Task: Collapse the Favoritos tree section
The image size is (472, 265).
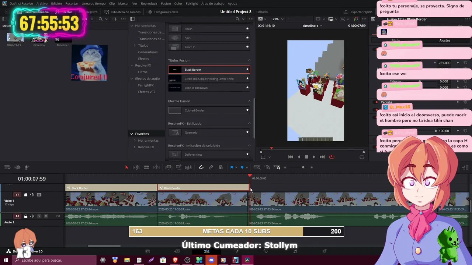Action: (x=132, y=134)
